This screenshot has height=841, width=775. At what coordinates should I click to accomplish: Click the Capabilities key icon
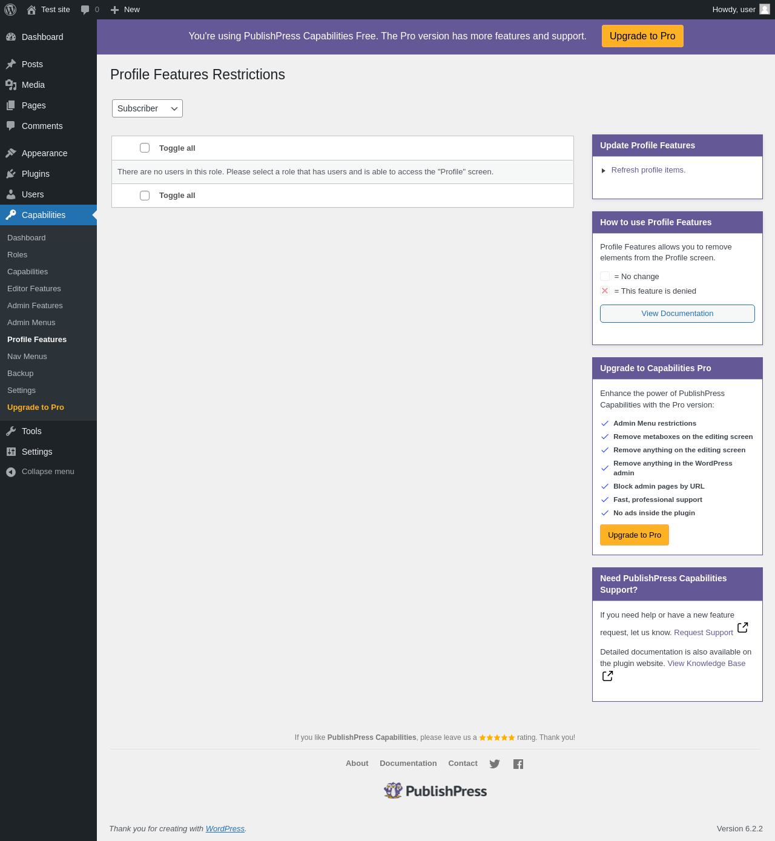pos(11,215)
